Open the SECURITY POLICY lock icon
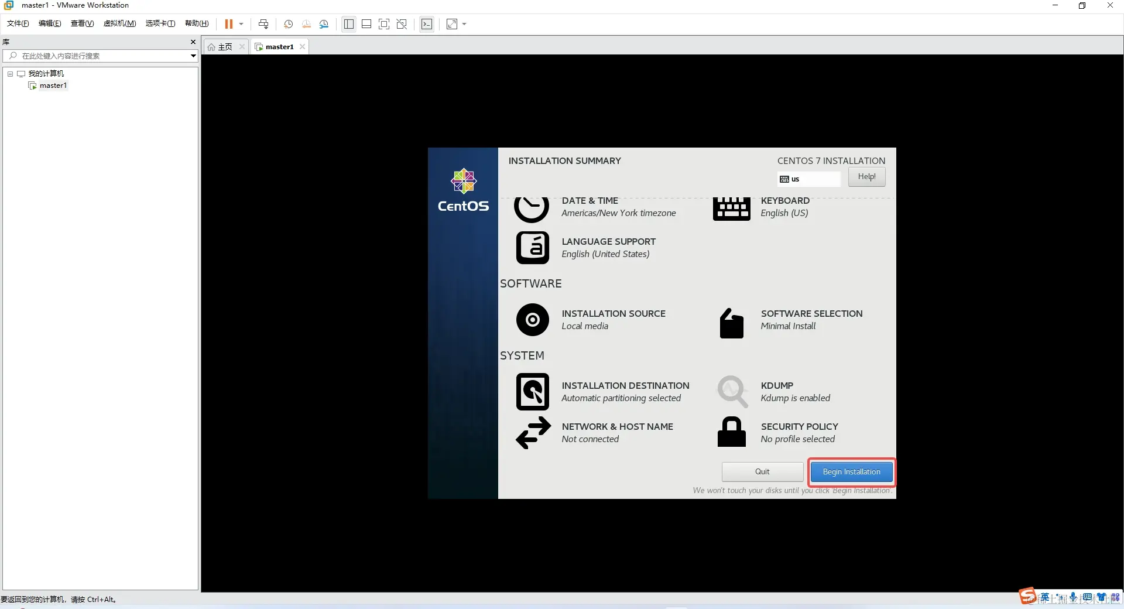The width and height of the screenshot is (1124, 609). point(732,432)
